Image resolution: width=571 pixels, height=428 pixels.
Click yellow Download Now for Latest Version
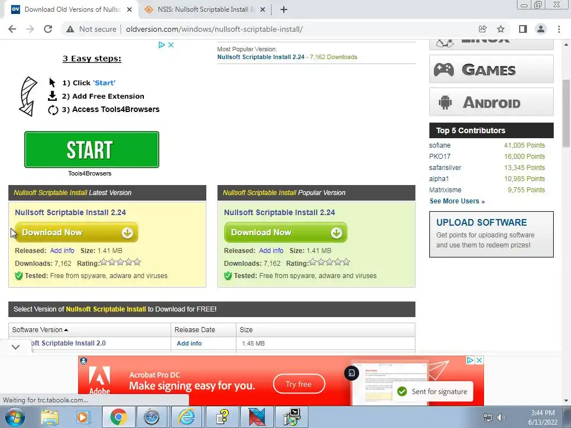76,232
